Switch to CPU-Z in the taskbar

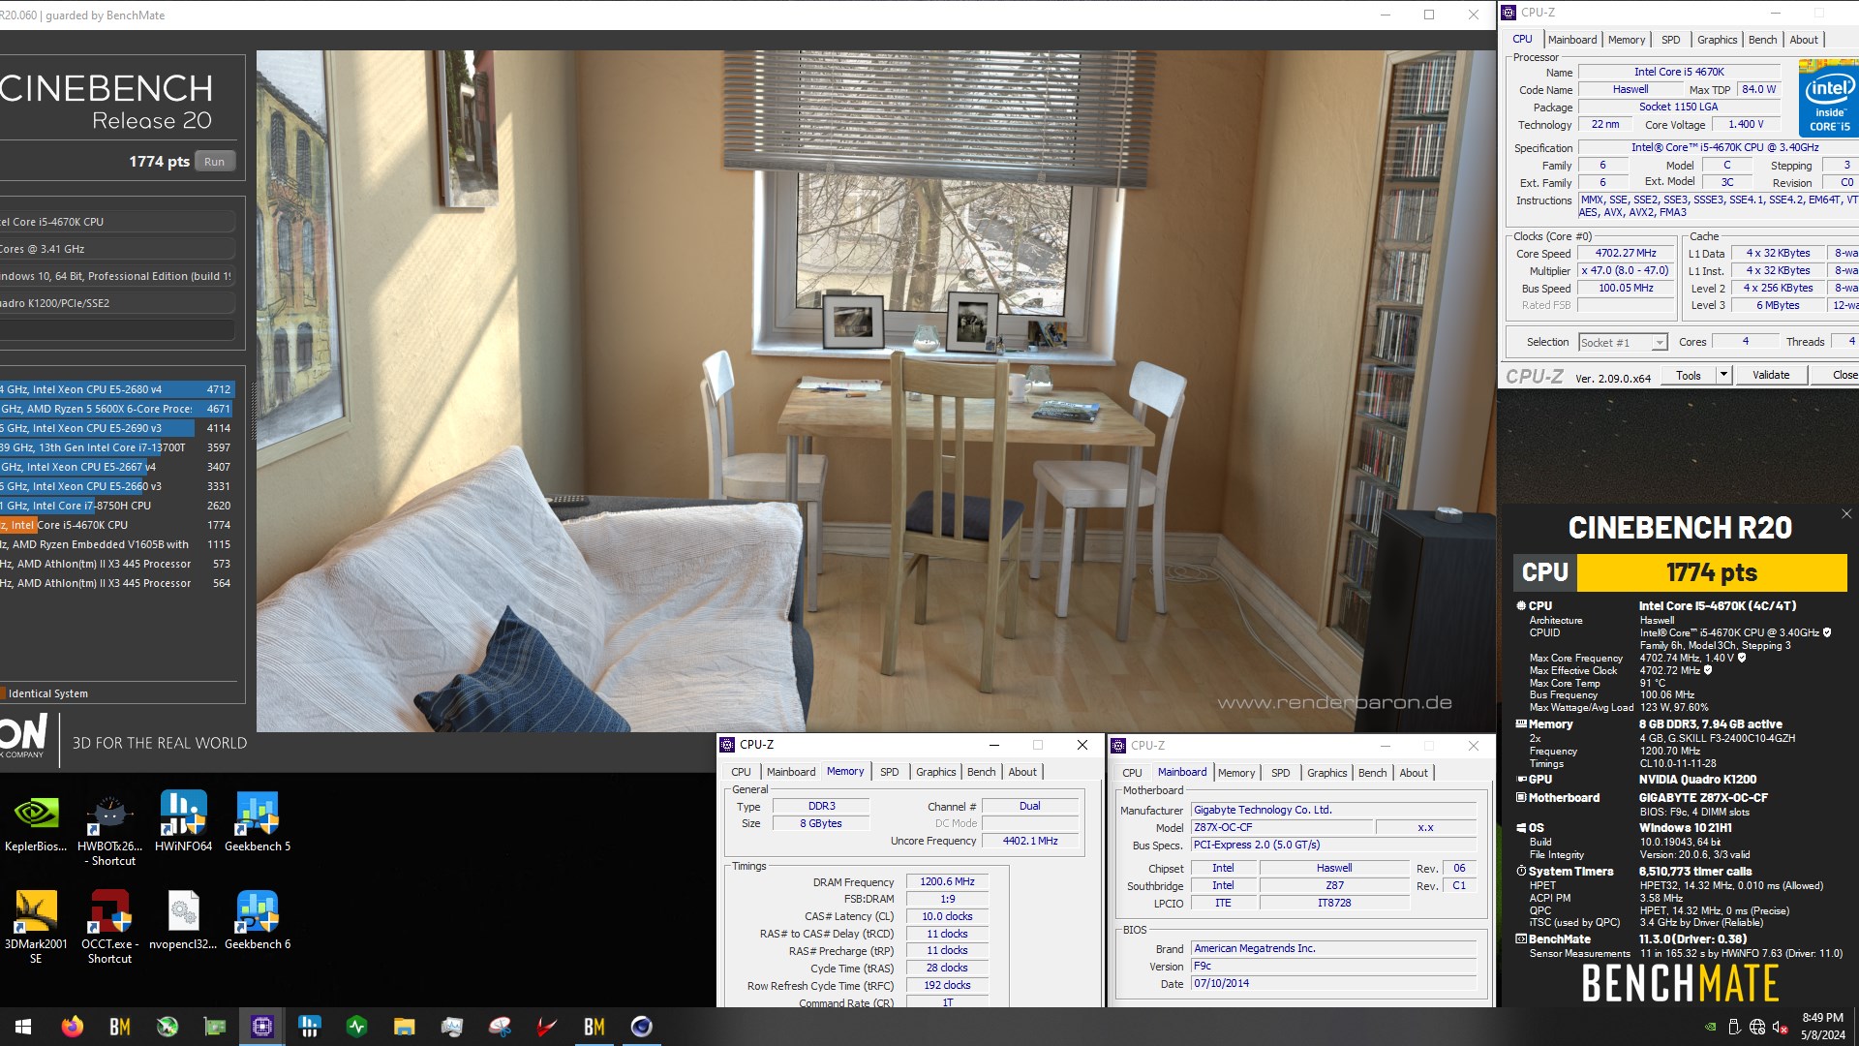pyautogui.click(x=261, y=1027)
